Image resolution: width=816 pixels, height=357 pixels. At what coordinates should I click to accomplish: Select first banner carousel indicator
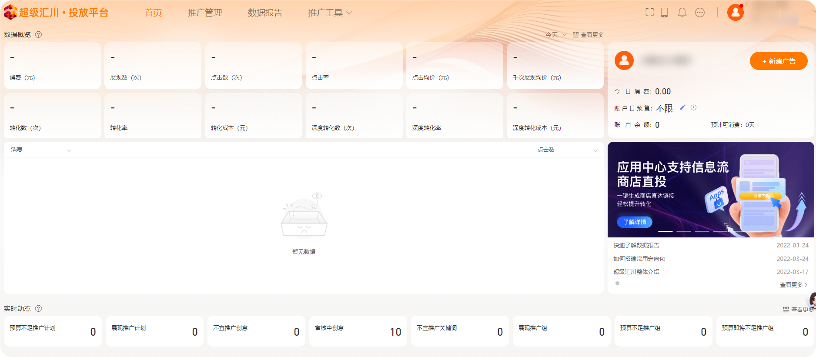(666, 231)
